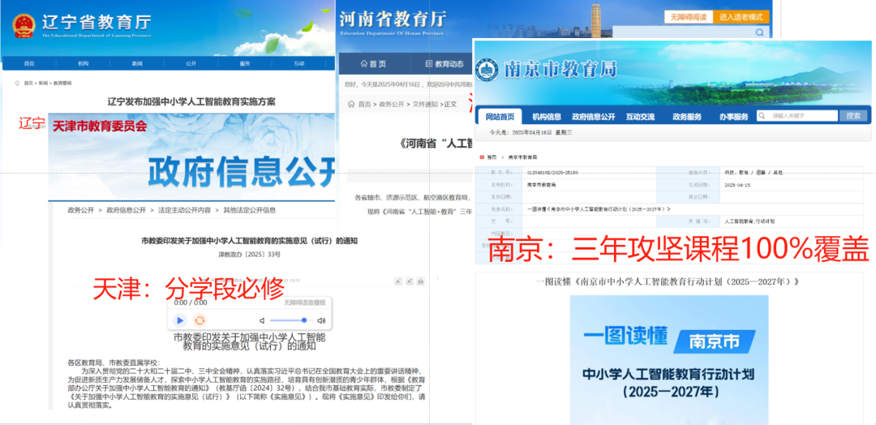Viewport: 876px width, 425px height.
Task: Click the orange replay icon in audio player
Action: pos(200,320)
